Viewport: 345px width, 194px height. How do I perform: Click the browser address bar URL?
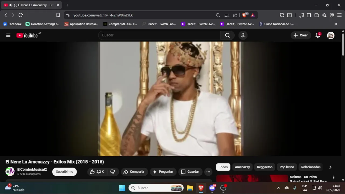[x=103, y=15]
